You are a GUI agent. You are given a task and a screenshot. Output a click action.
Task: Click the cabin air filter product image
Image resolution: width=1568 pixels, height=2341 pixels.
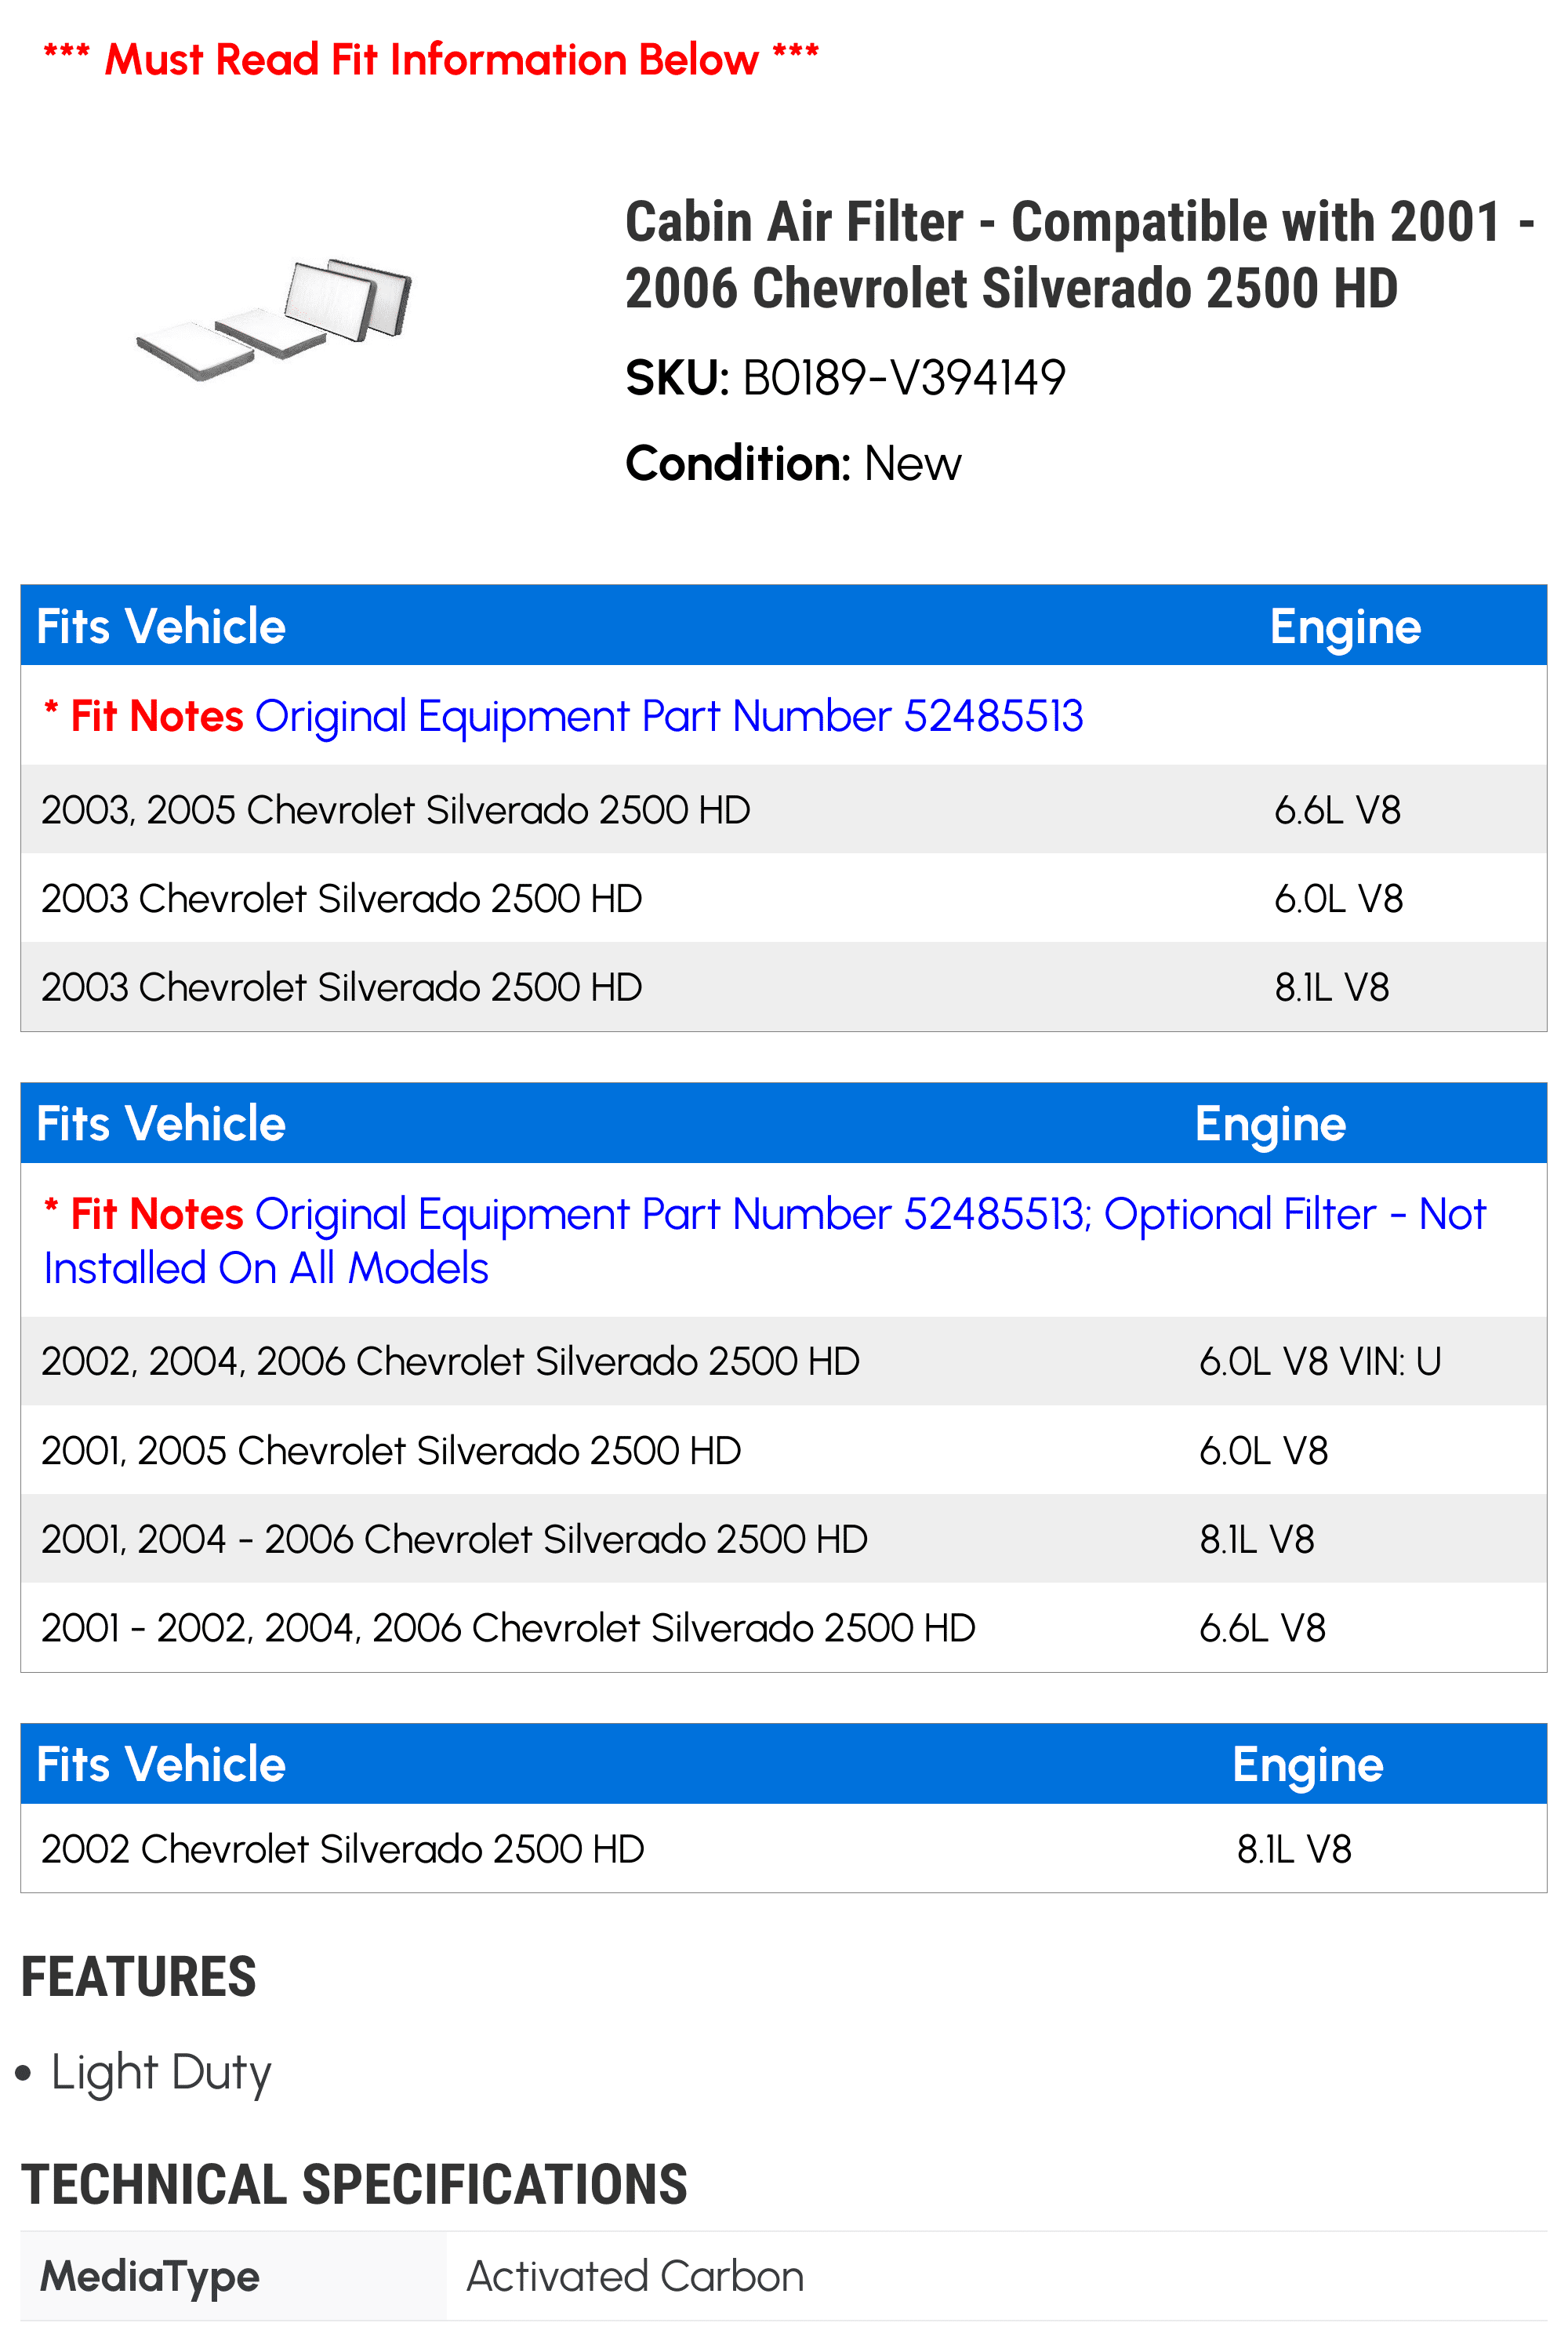pos(274,320)
